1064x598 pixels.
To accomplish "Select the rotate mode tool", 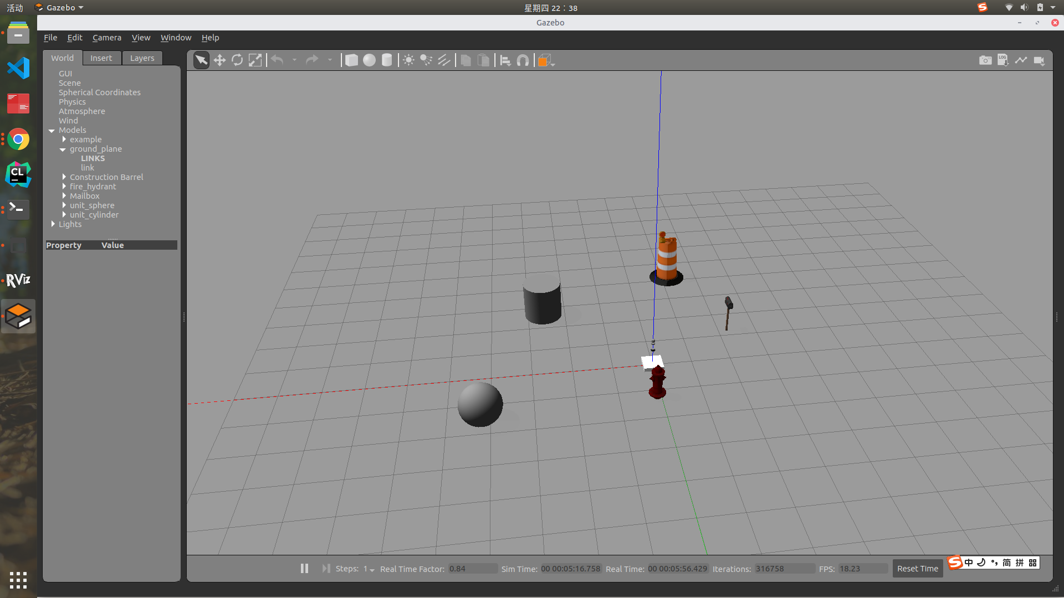I will pos(237,60).
